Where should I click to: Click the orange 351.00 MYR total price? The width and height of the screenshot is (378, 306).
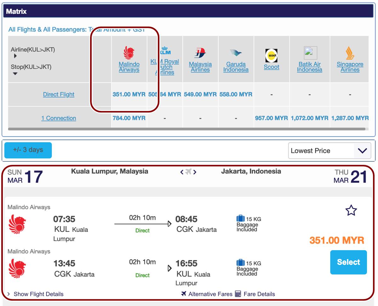pos(337,240)
